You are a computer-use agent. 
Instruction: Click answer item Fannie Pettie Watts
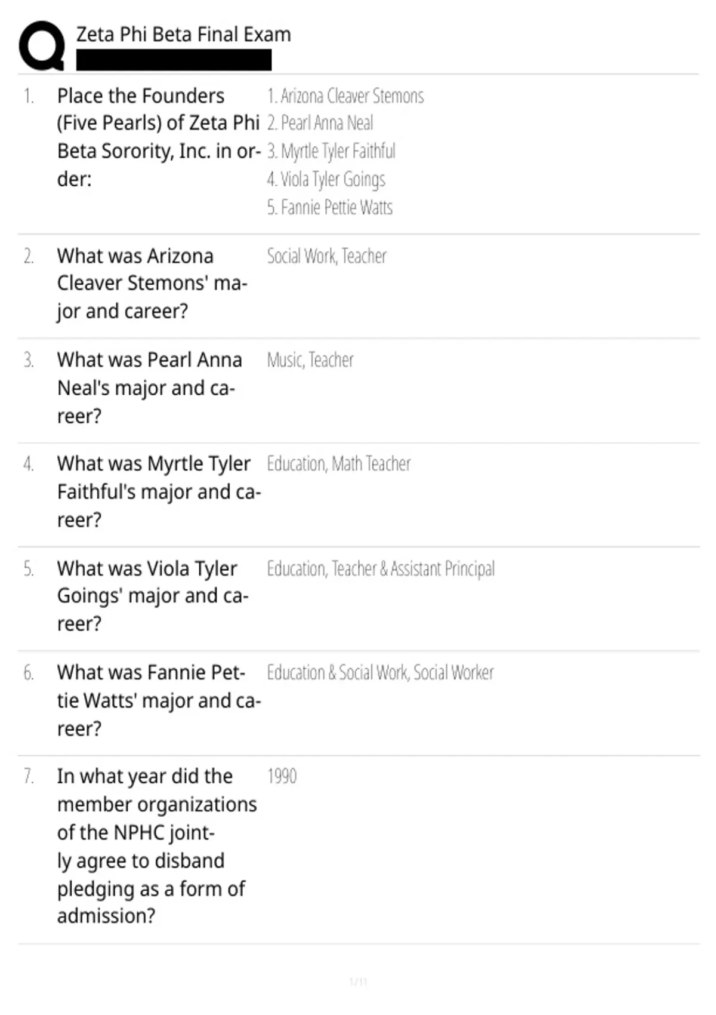(330, 207)
